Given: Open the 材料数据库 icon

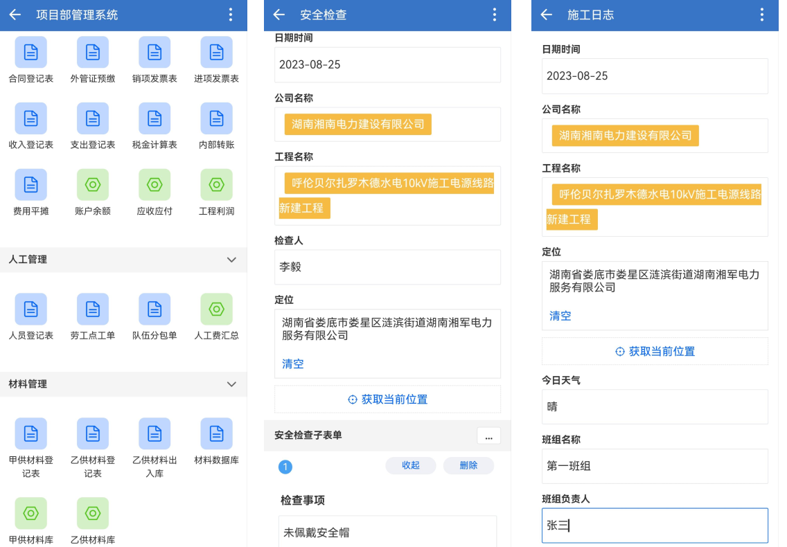Looking at the screenshot, I should click(x=216, y=434).
